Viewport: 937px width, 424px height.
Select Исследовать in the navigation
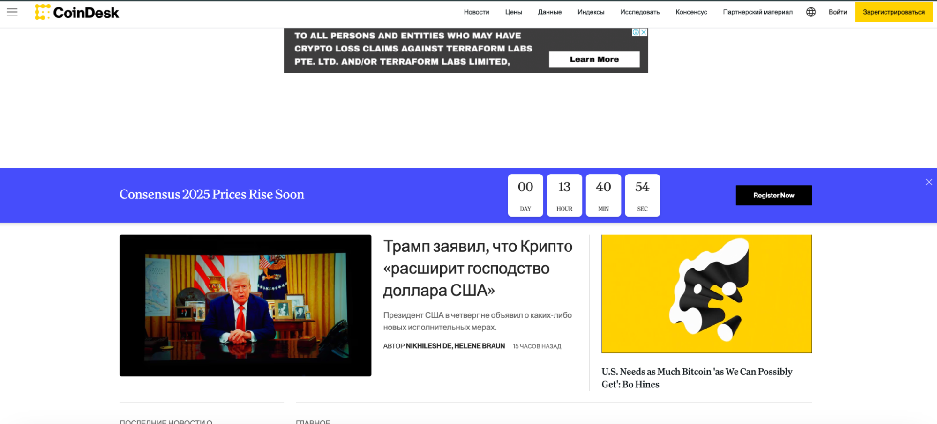coord(640,12)
